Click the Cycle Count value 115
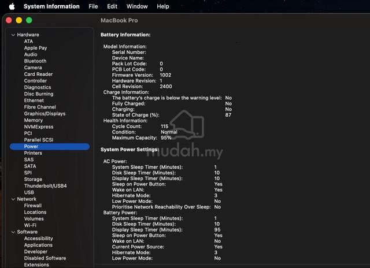 coord(164,126)
